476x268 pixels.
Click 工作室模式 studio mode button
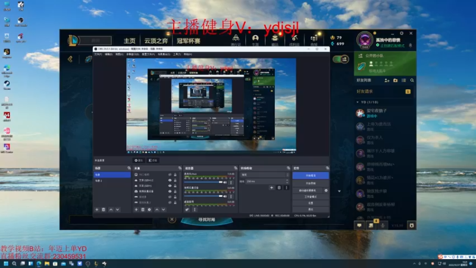(x=311, y=197)
